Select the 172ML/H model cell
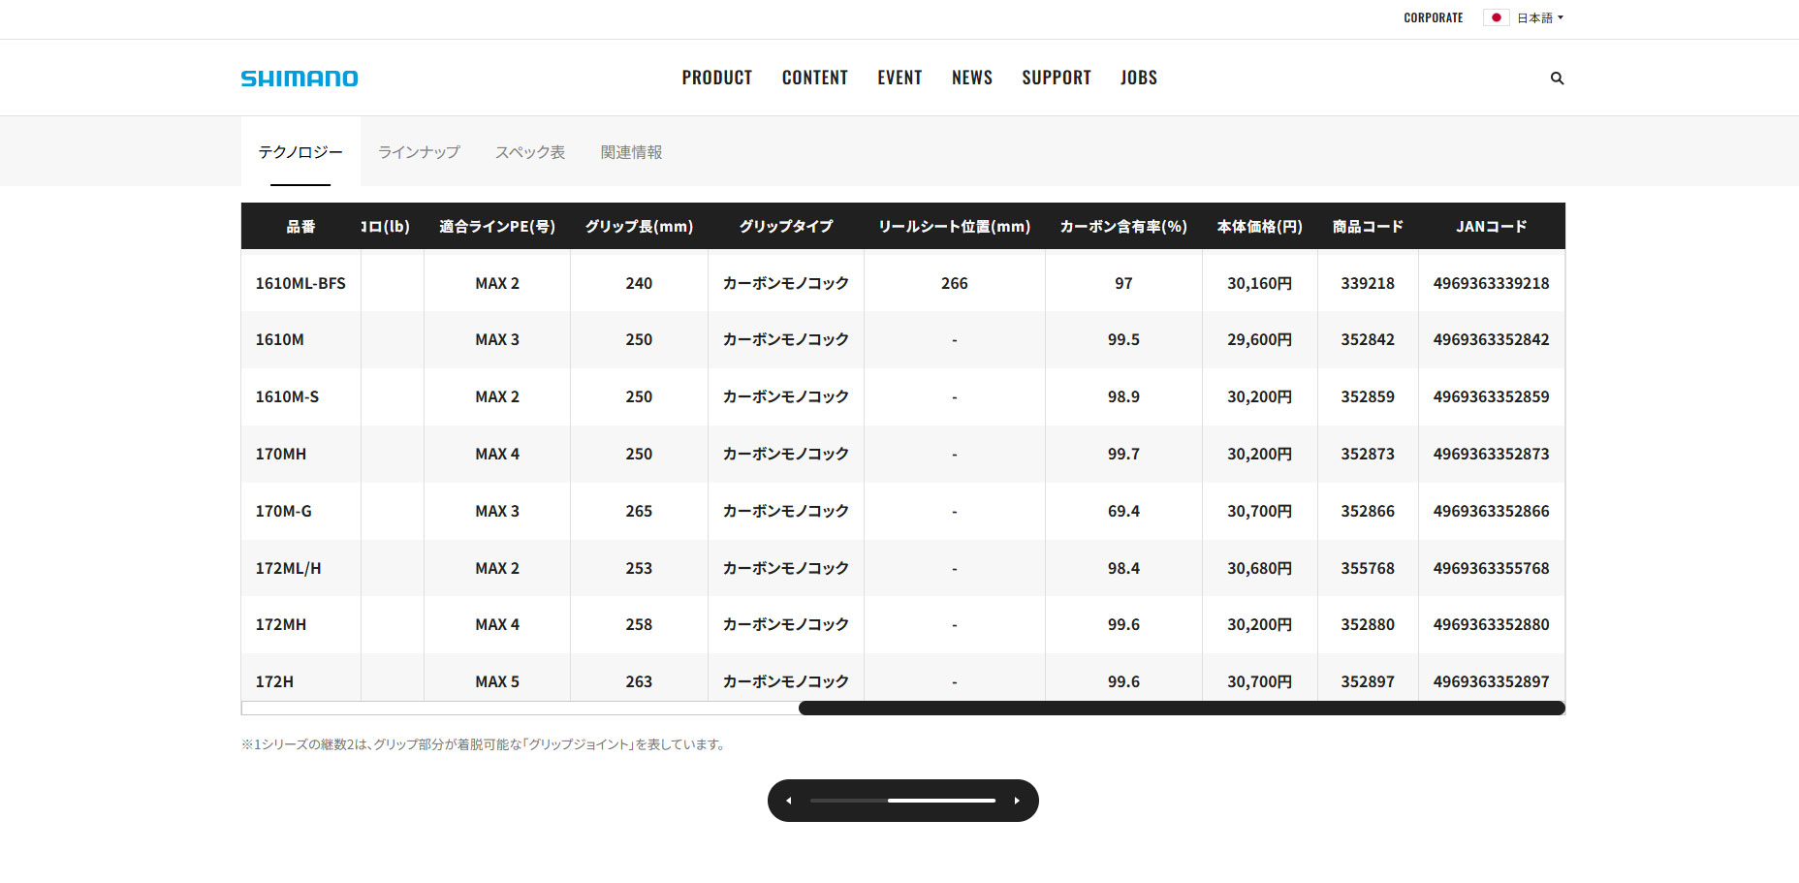1799x883 pixels. [x=300, y=568]
